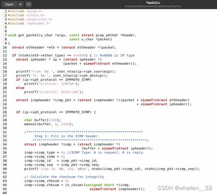Image resolution: width=217 pixels, height=194 pixels.
Task: Click the new document icon in header bar
Action: pyautogui.click(x=29, y=5)
